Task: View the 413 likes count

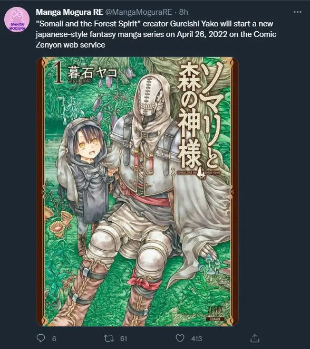Action: point(197,339)
